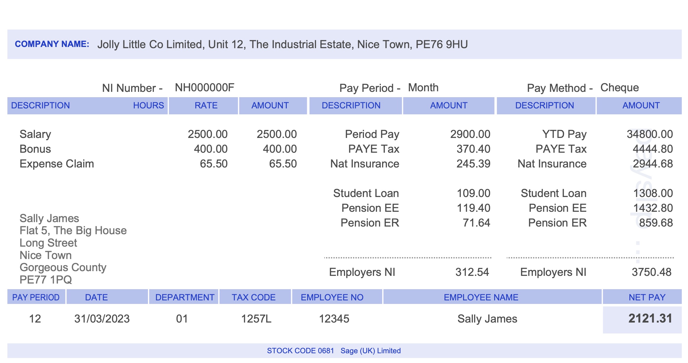Select the TAX CODE header

click(254, 297)
